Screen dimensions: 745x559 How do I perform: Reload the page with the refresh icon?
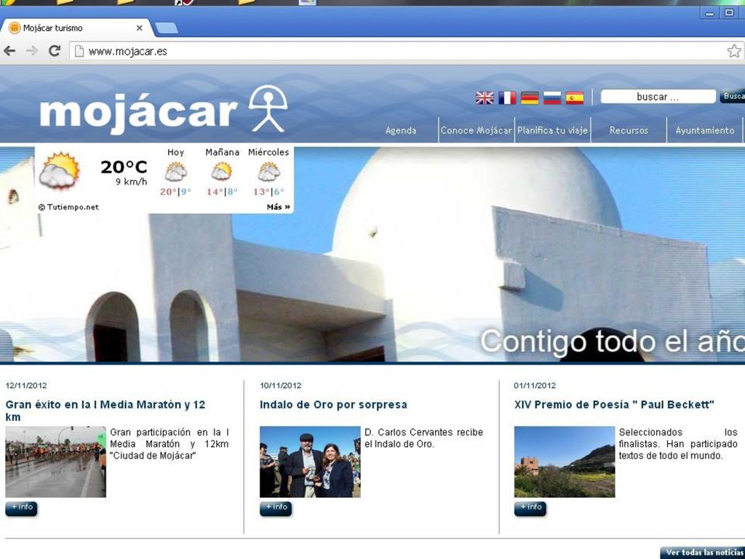coord(55,50)
